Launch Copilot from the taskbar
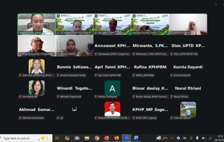Image resolution: width=224 pixels, height=142 pixels. tap(67, 138)
